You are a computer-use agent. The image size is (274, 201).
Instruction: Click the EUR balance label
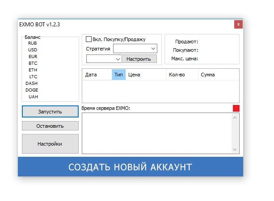pyautogui.click(x=33, y=57)
